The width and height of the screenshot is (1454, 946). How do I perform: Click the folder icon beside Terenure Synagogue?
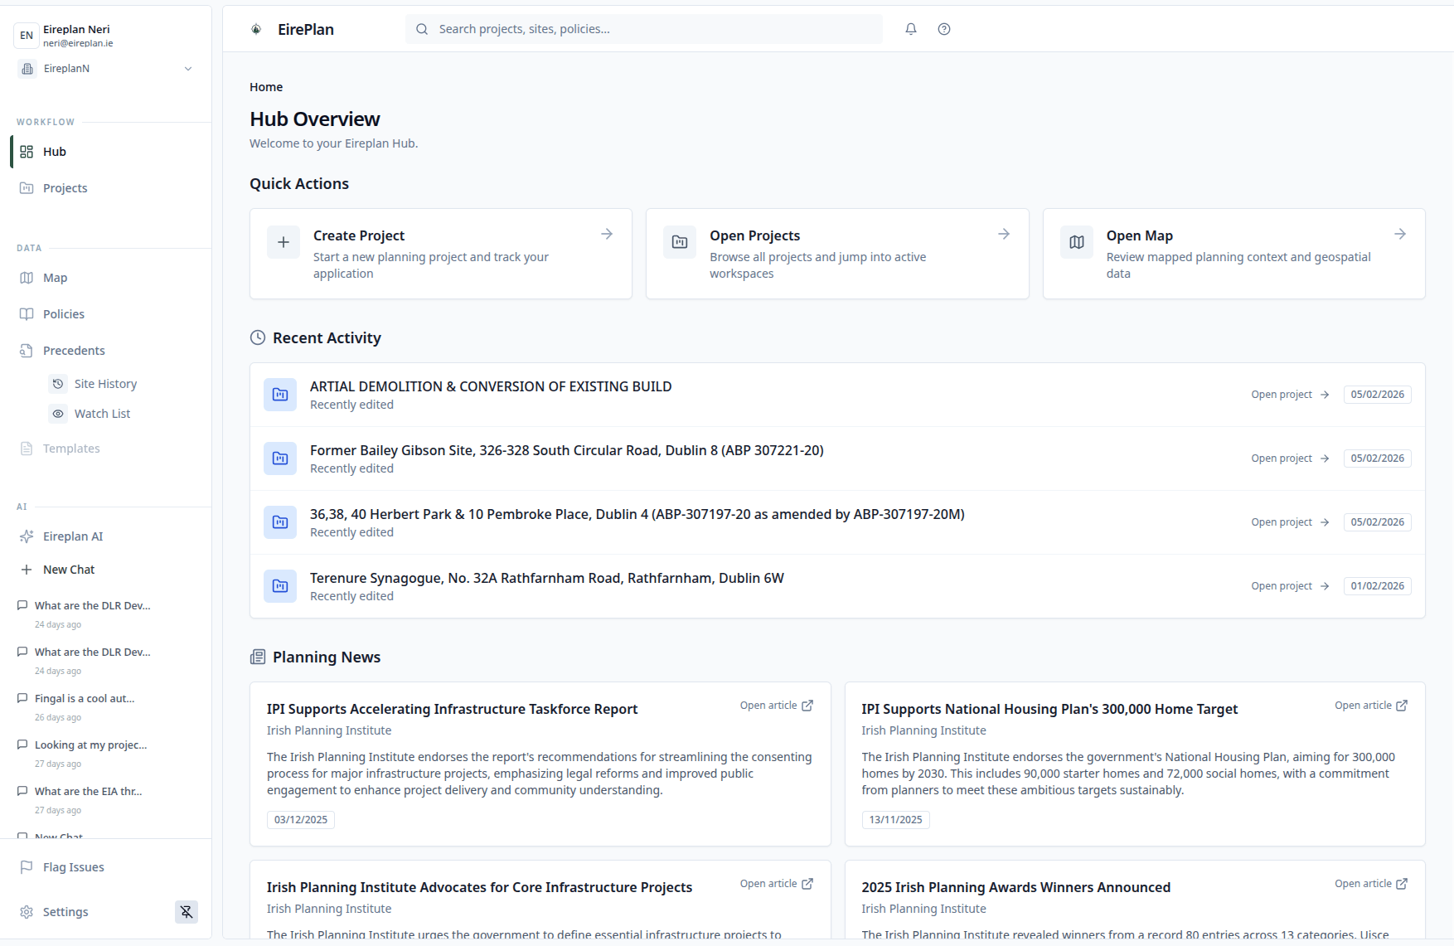tap(280, 586)
